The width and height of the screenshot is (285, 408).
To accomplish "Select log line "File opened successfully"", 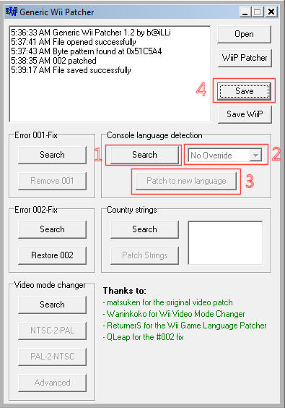I will (x=74, y=42).
